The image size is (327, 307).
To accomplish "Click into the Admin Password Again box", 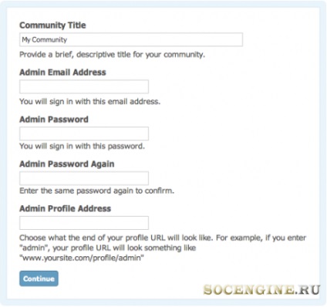I will (x=84, y=178).
